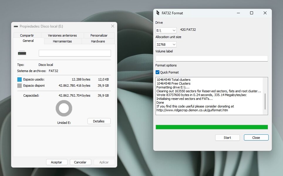The height and width of the screenshot is (176, 283).
Task: Click the '10464548 Free Clusters' log line
Action: [173, 83]
